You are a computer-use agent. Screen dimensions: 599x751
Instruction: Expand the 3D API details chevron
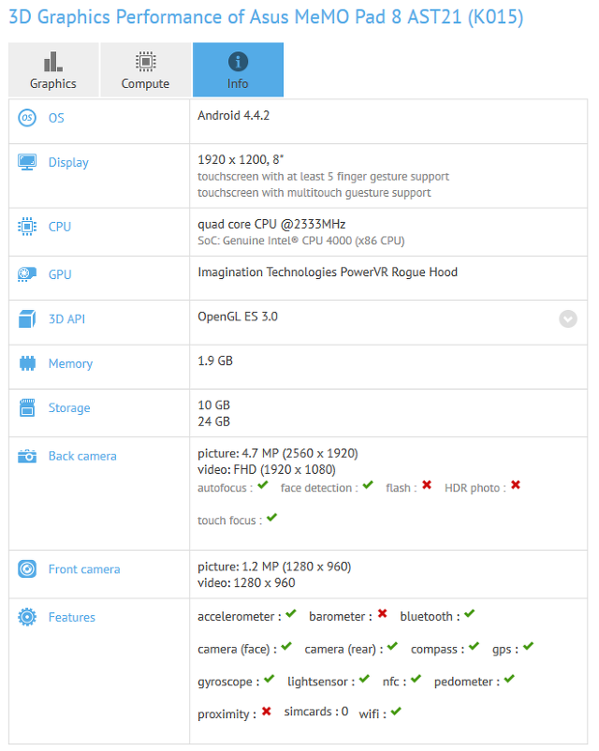click(x=568, y=319)
